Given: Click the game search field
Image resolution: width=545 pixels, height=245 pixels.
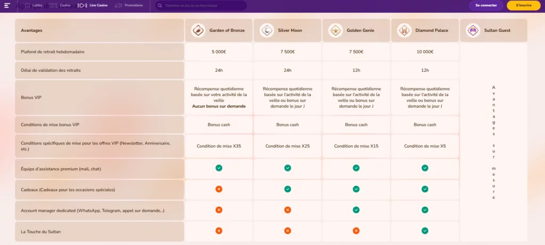Looking at the screenshot, I should pos(201,5).
